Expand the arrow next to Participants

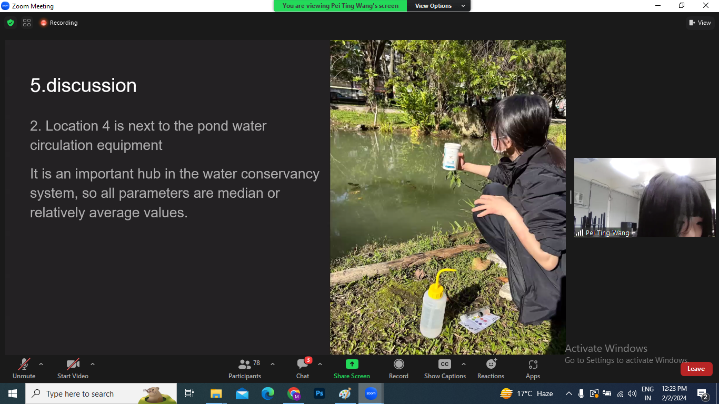(273, 364)
